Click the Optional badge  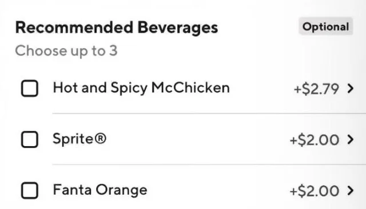pyautogui.click(x=325, y=26)
